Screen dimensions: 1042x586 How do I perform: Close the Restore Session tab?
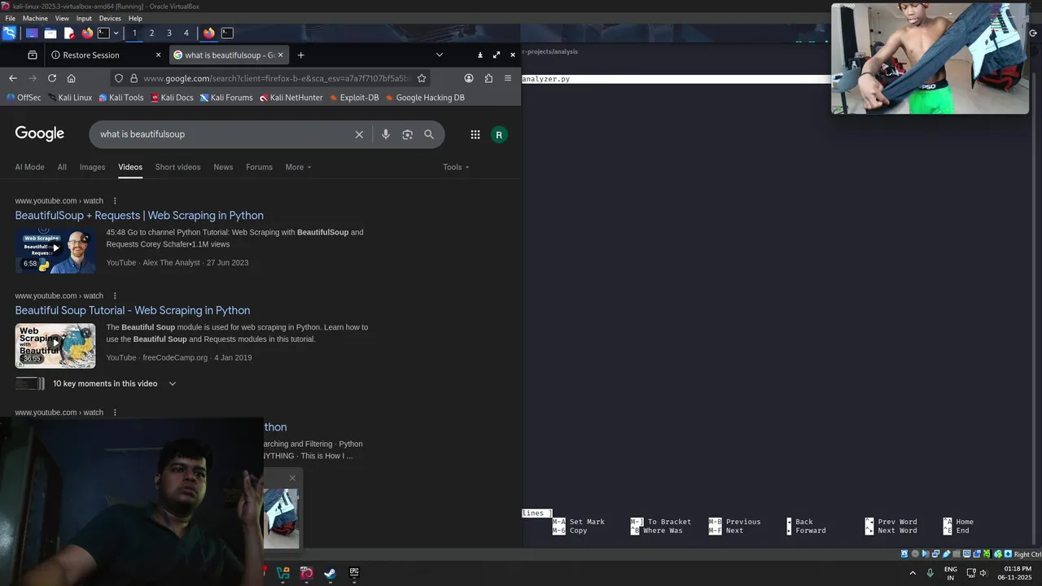(158, 55)
